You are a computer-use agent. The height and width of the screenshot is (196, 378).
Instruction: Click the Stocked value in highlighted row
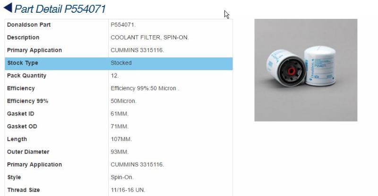(x=121, y=63)
